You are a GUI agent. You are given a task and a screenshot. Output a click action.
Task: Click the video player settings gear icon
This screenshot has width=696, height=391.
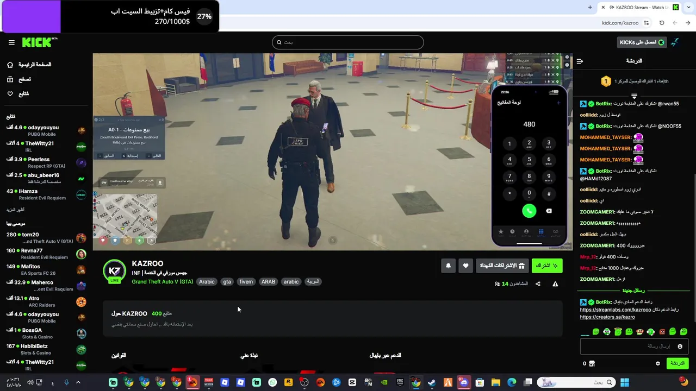pyautogui.click(x=567, y=57)
